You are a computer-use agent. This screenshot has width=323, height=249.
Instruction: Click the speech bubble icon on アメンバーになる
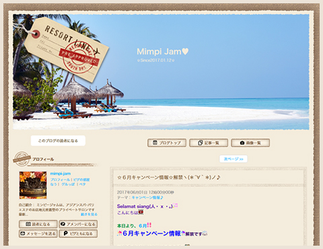63,224
